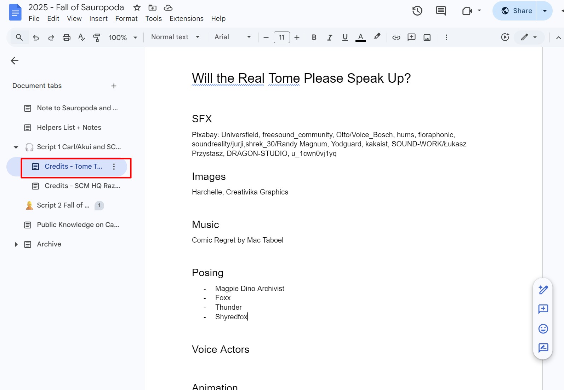Star the document as favorite

[x=137, y=7]
